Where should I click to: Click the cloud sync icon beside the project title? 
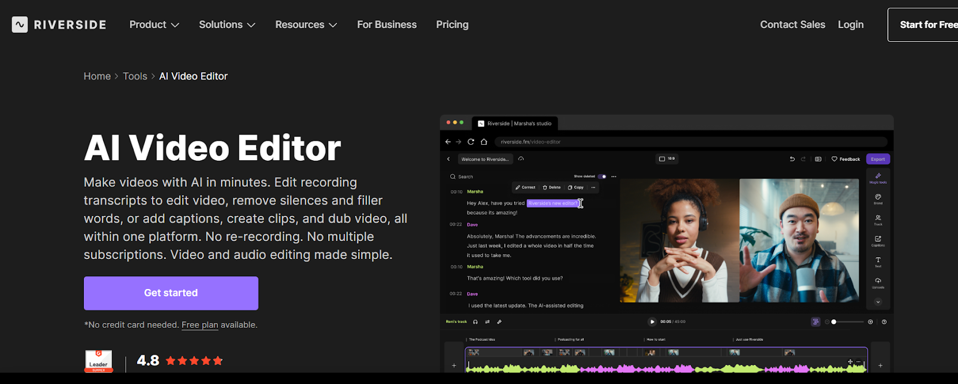coord(521,159)
